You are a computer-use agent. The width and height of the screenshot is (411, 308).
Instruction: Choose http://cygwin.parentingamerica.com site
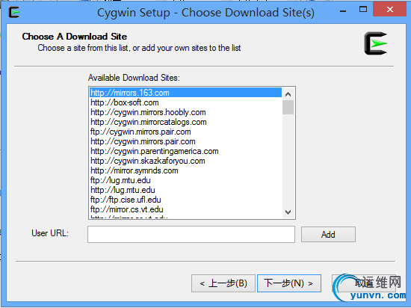pos(185,151)
